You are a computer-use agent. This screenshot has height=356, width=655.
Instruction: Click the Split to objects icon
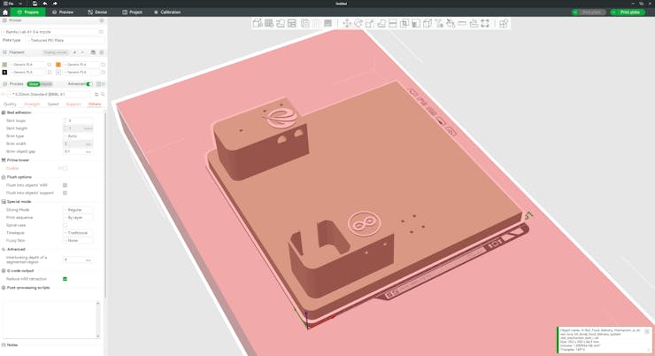[305, 23]
